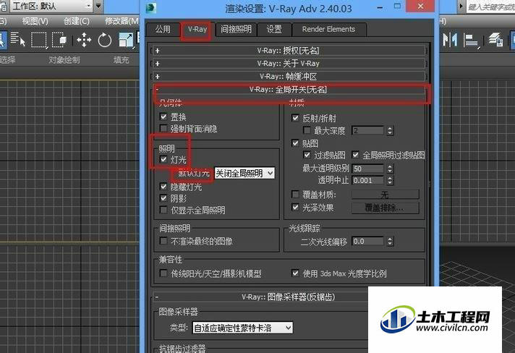Toggle the 反射/折射 checkbox
The width and height of the screenshot is (515, 353).
295,118
